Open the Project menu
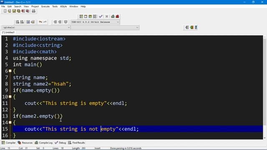This screenshot has width=267, height=150. [x=35, y=7]
